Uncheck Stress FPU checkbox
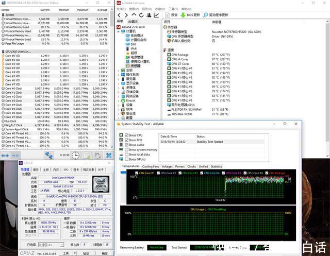This screenshot has height=256, width=330. (126, 140)
